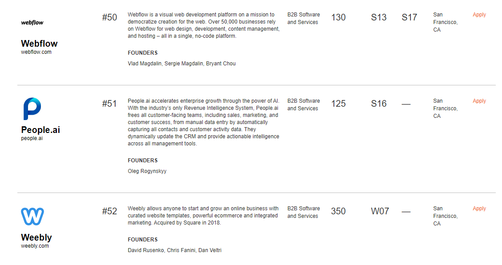Screen dimensions: 502x265
Task: Select the #52 rank number
Action: click(109, 211)
